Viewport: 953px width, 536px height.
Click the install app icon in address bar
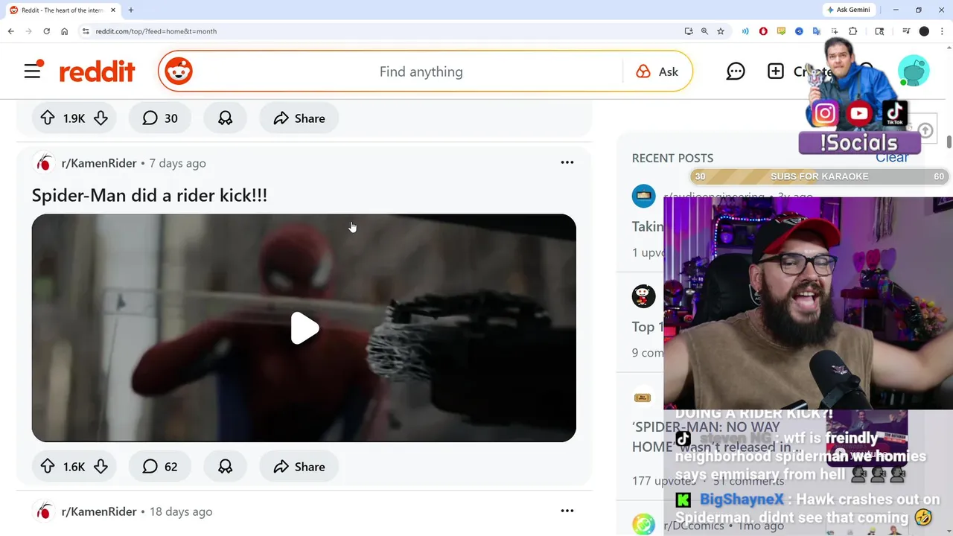tap(689, 31)
